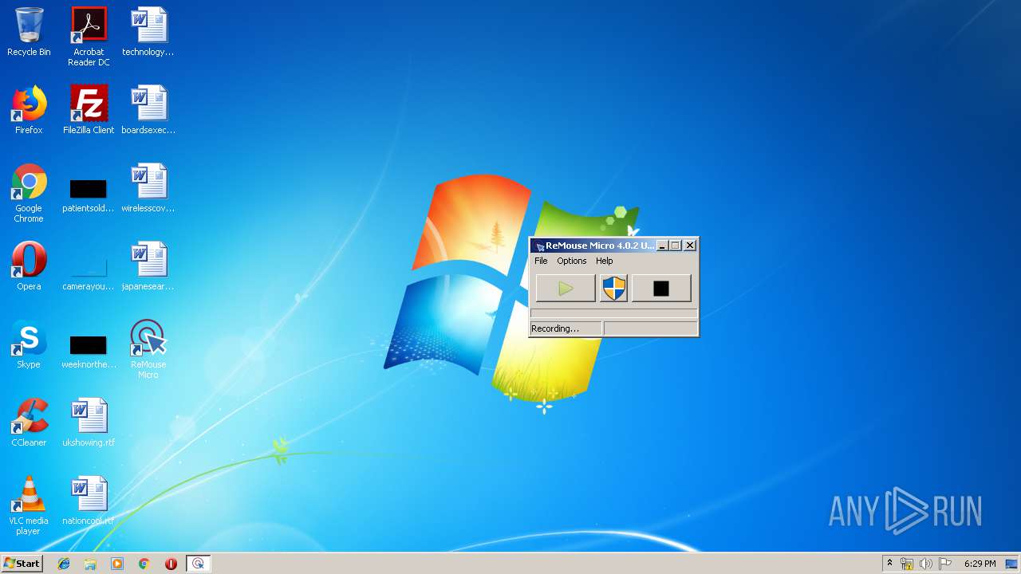This screenshot has height=574, width=1021.
Task: Select the Acrobat Reader DC icon
Action: tap(89, 37)
